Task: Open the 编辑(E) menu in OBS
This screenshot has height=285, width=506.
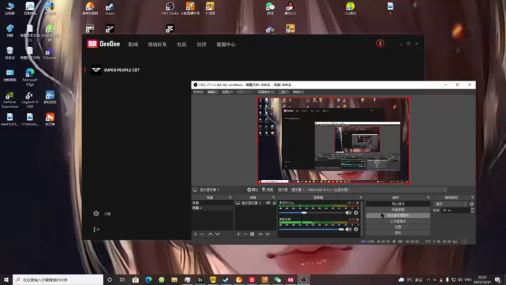Action: (213, 92)
